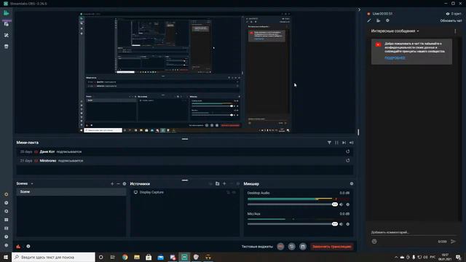Toggle recording with the REC button
466x262 pixels.
(x=280, y=246)
